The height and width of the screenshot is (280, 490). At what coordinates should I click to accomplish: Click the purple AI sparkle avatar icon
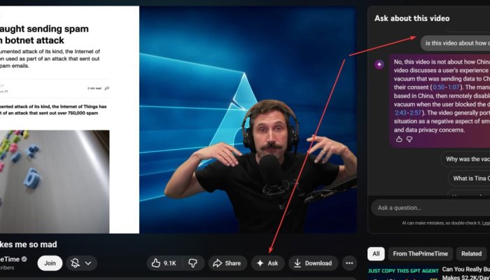coord(379,64)
